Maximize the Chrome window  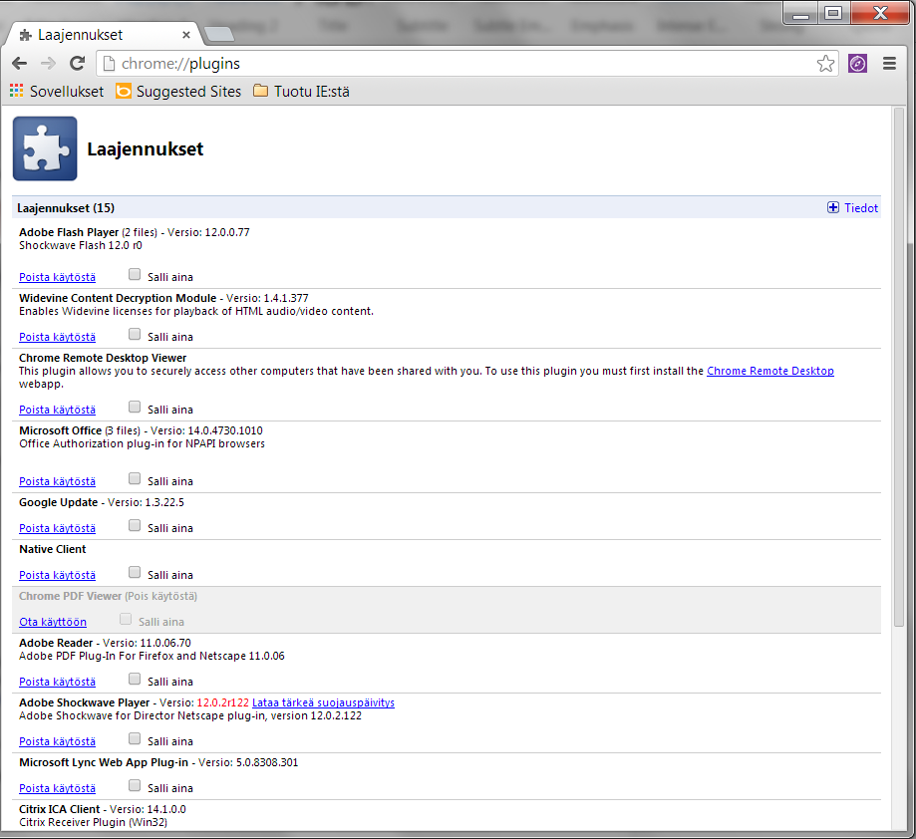833,13
